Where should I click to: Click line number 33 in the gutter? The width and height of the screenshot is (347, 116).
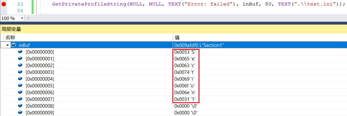20,4
